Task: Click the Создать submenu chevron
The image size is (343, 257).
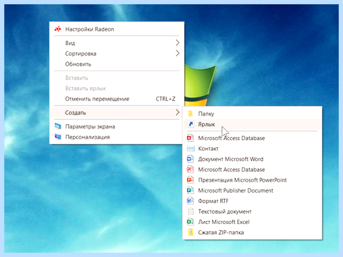Action: coord(177,113)
